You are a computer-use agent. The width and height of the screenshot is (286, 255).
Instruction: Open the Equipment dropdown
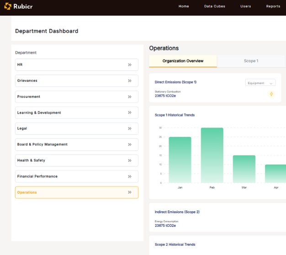coord(260,83)
